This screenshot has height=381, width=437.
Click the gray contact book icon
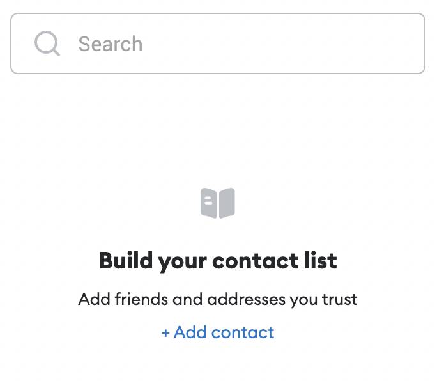(x=218, y=203)
